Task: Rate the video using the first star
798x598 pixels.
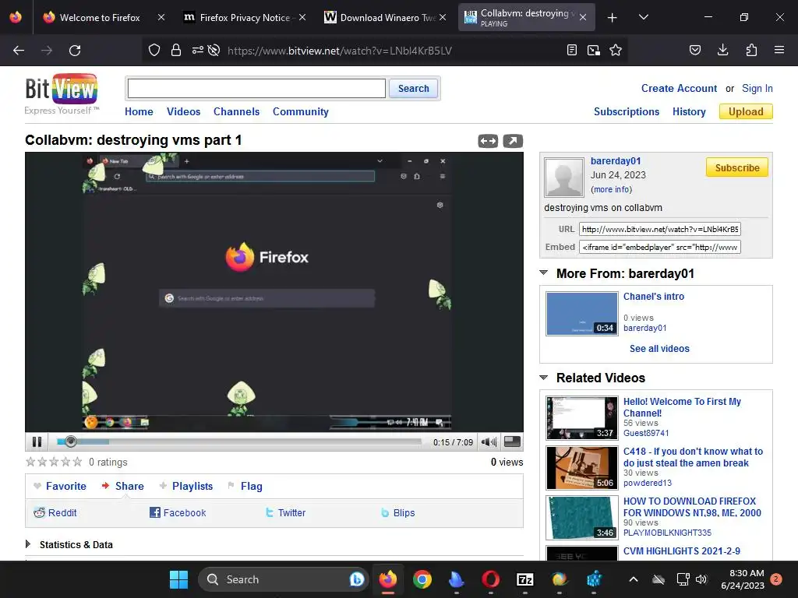Action: pyautogui.click(x=30, y=462)
